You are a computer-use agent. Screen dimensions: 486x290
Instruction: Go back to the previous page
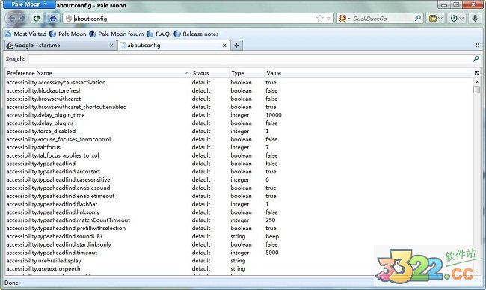click(x=12, y=19)
